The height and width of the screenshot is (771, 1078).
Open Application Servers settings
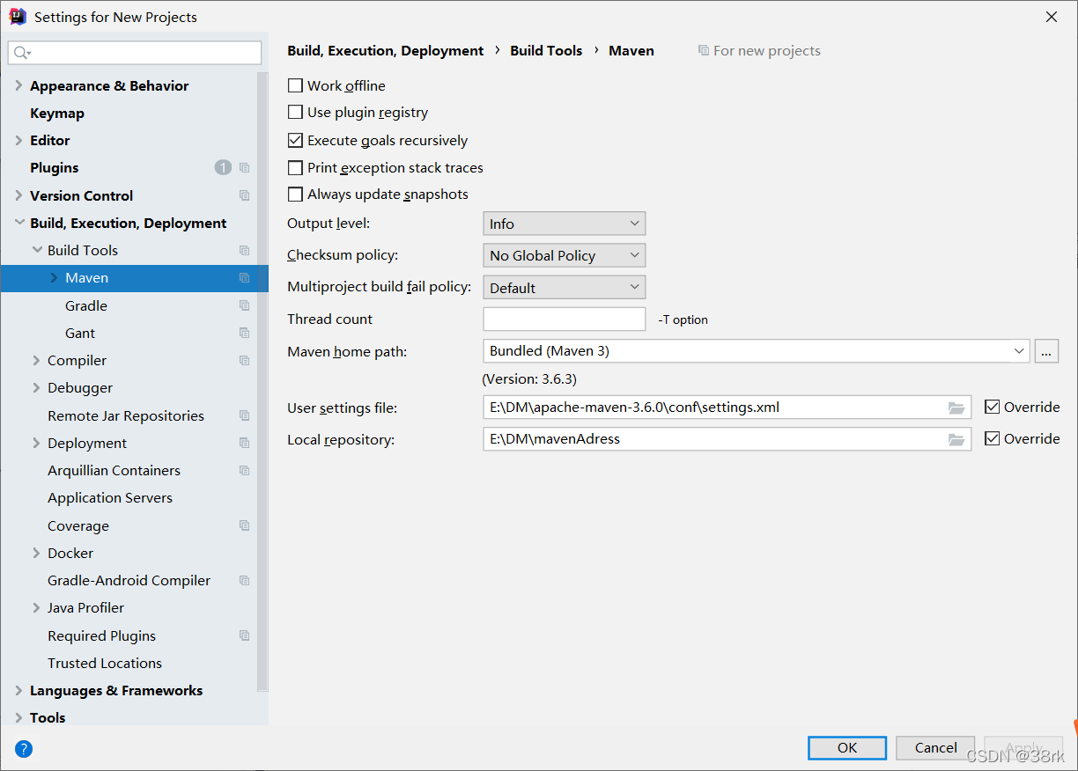tap(110, 497)
